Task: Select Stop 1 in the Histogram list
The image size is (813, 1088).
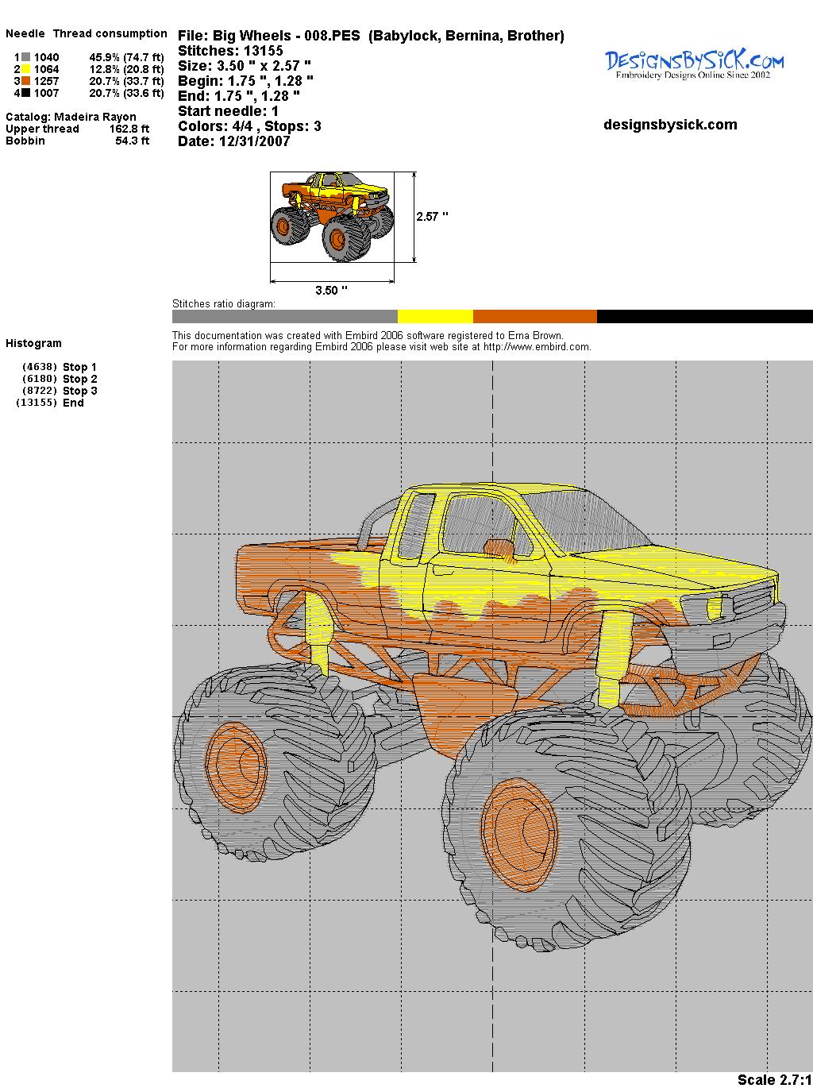Action: 79,367
